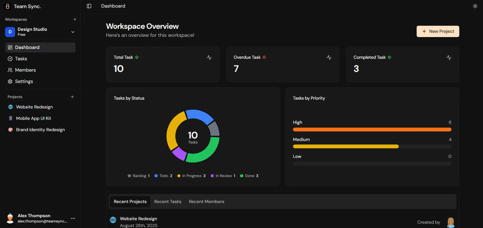Viewport: 483px width, 228px height.
Task: Switch theme with the sun icon
Action: (475, 6)
